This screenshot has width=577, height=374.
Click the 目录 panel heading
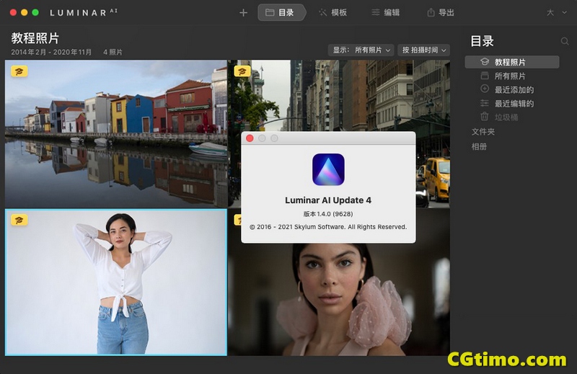[482, 41]
